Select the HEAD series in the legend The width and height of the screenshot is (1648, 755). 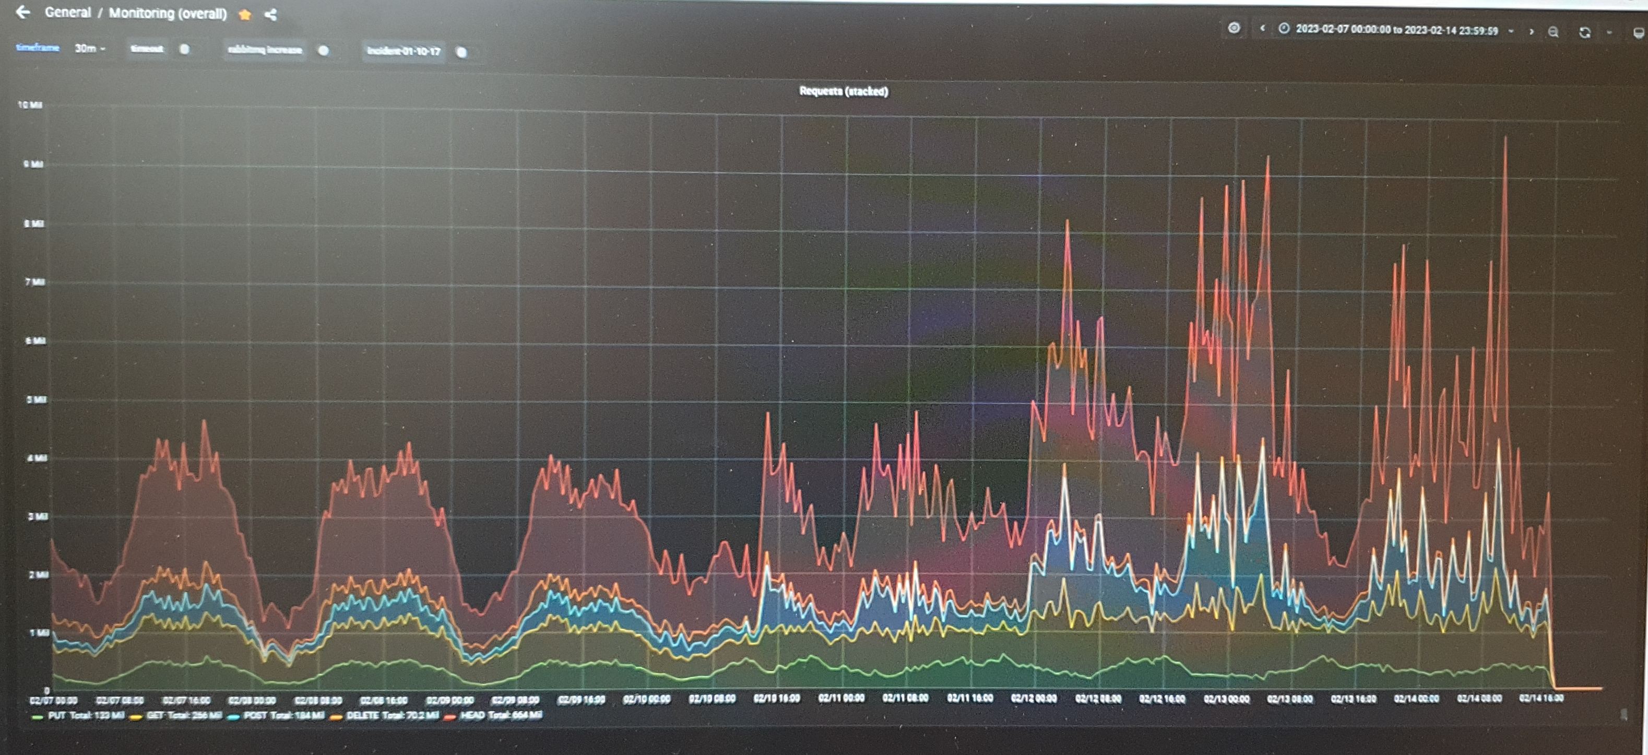coord(473,715)
